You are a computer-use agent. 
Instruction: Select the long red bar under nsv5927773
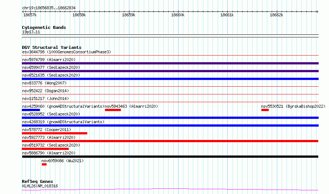pos(170,141)
